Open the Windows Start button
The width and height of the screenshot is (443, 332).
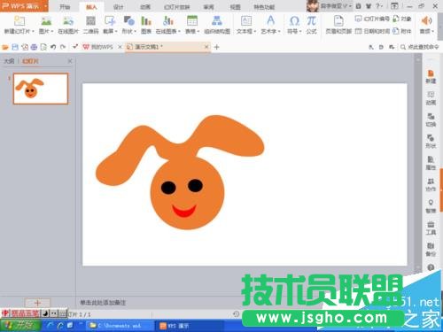(x=20, y=326)
